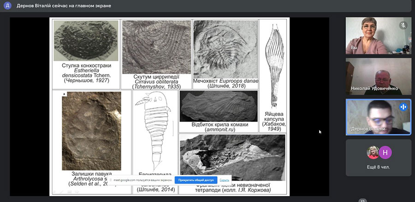Open the participant count badge showing 12
The image size is (415, 202).
[x=362, y=200]
